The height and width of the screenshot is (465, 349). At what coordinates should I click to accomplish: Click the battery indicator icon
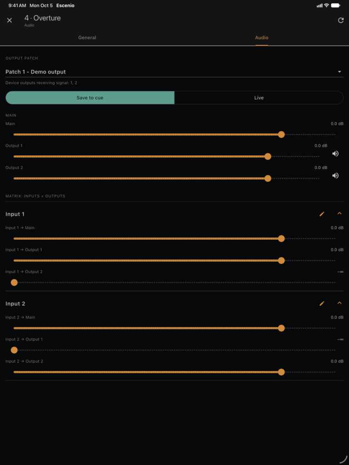(x=336, y=5)
